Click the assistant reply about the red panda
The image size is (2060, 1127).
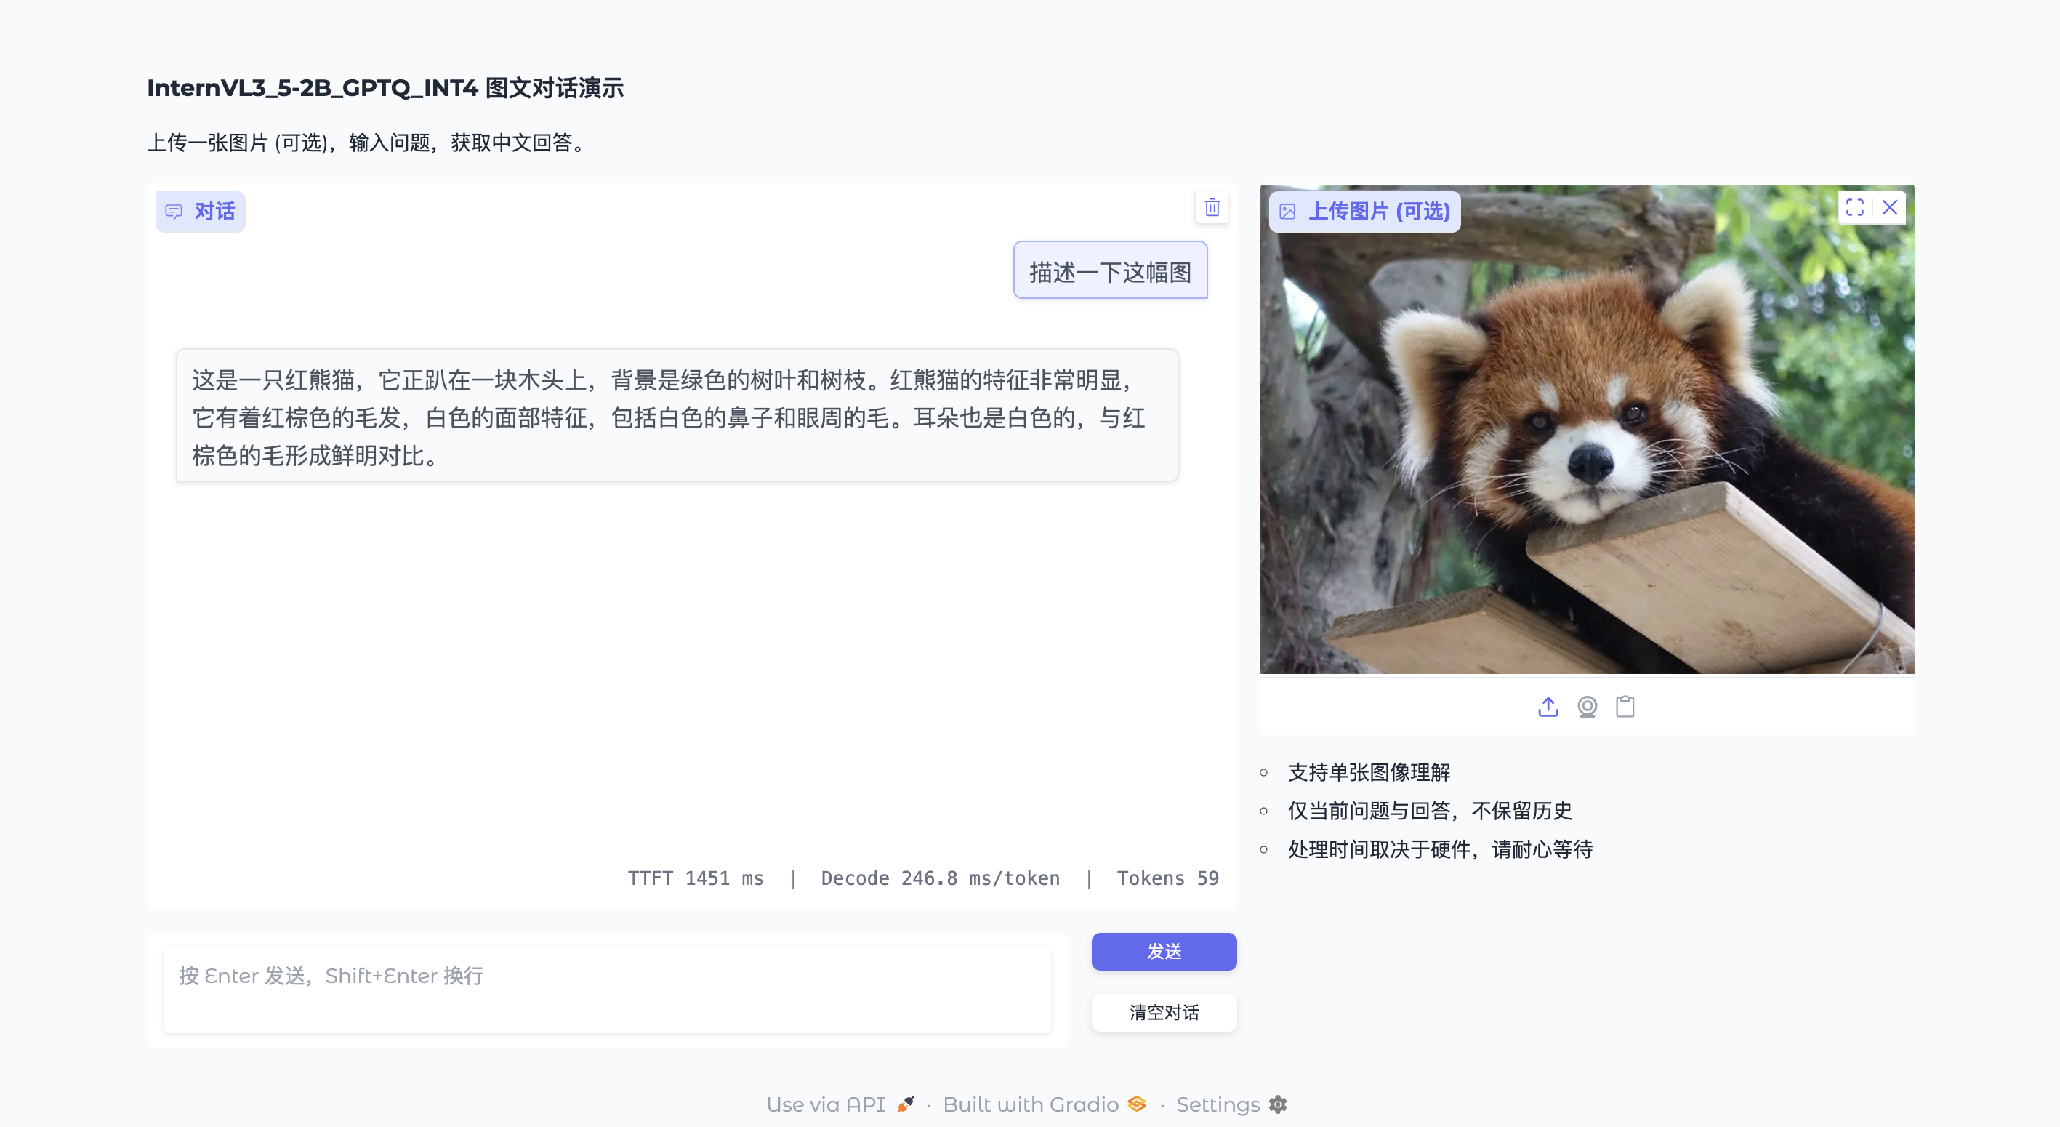(x=676, y=416)
